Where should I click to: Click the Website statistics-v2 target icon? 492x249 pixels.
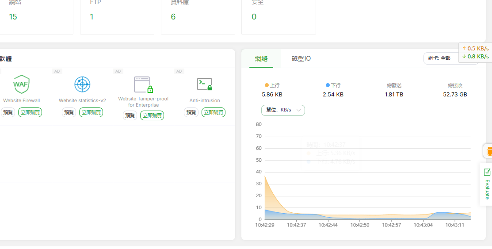pos(82,84)
